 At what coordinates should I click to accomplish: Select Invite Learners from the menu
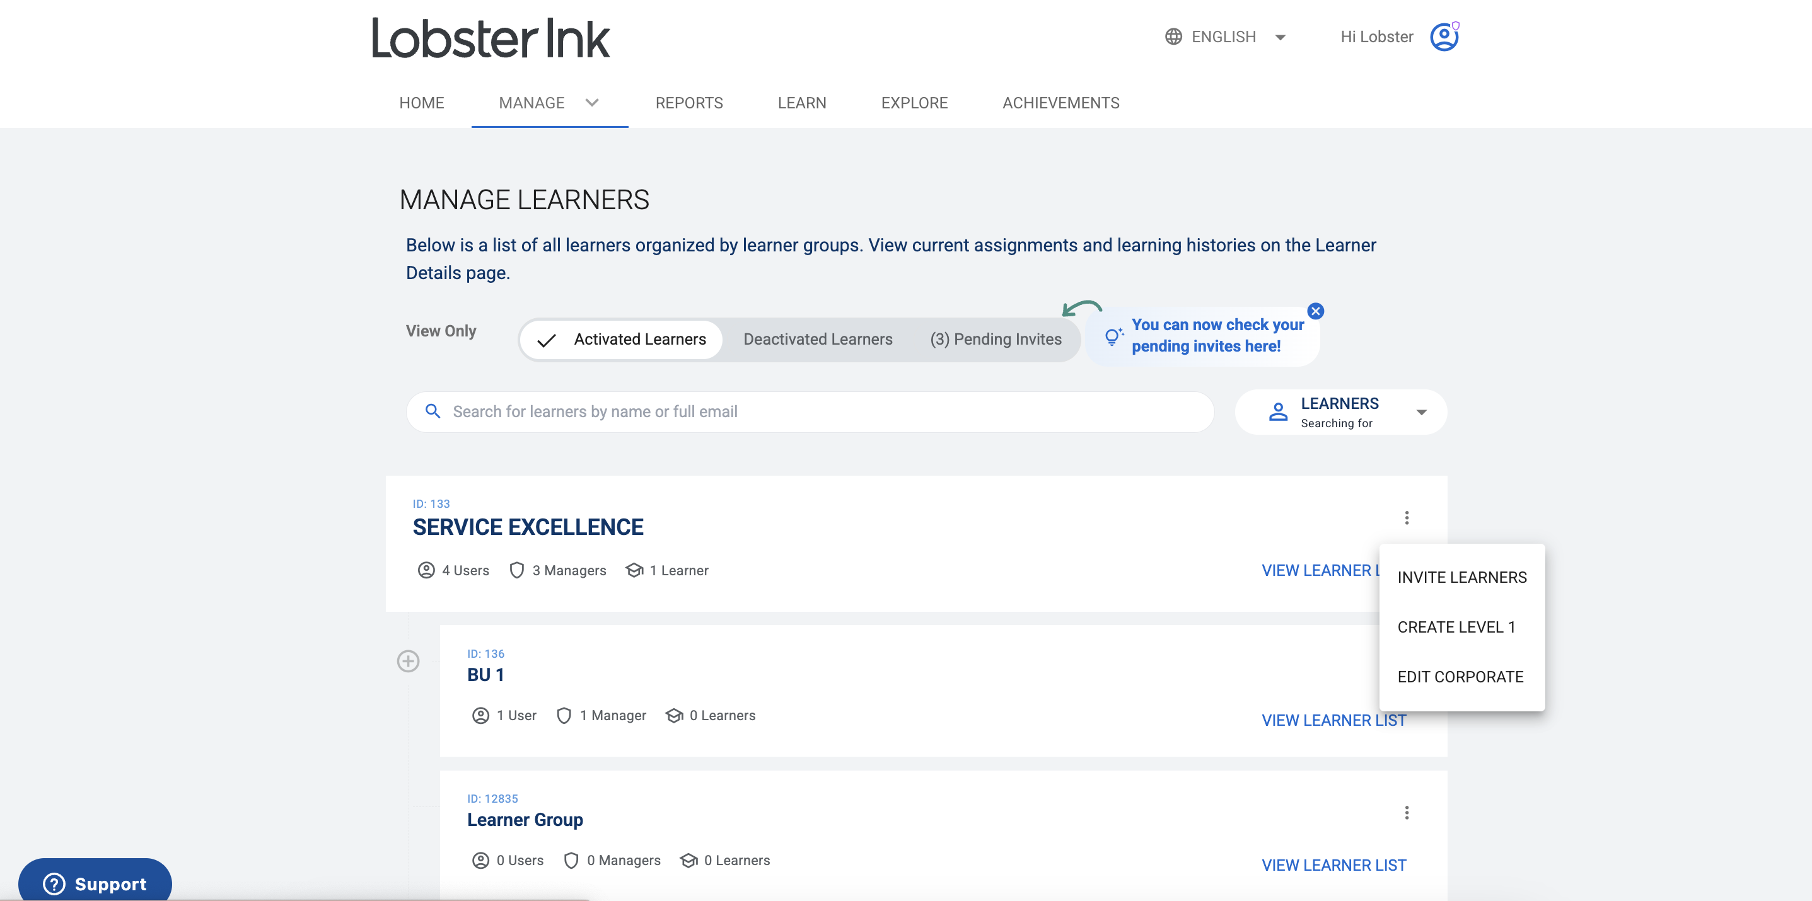point(1463,577)
